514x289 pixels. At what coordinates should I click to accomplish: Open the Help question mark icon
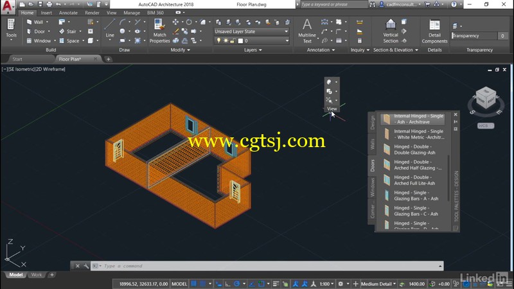pyautogui.click(x=454, y=4)
